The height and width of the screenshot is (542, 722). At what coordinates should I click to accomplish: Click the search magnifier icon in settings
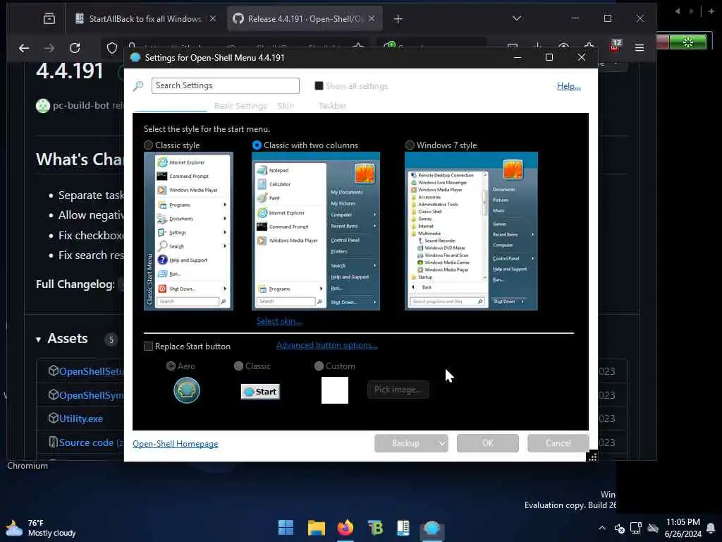point(138,85)
